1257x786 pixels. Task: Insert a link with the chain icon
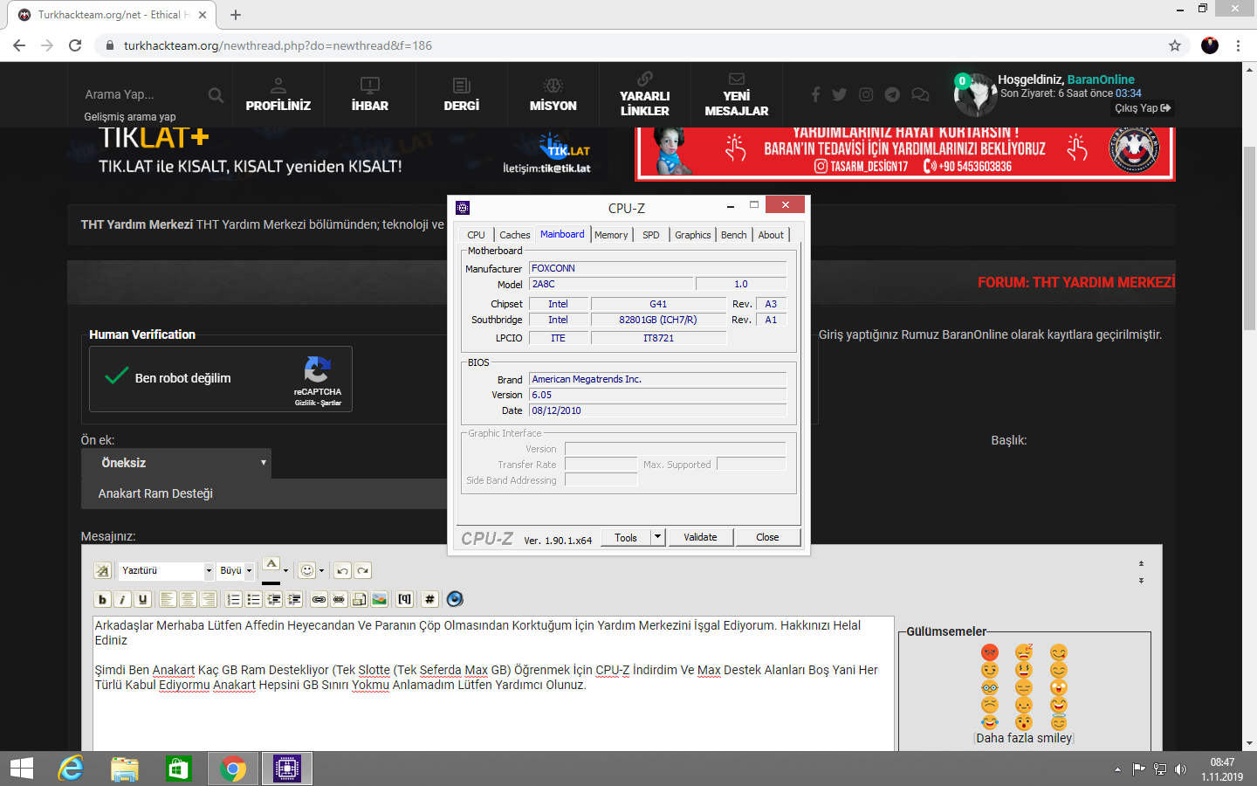(x=319, y=599)
